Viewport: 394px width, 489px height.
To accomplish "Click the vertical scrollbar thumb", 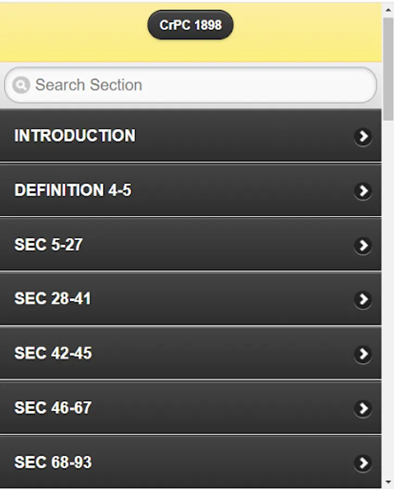I will [388, 68].
